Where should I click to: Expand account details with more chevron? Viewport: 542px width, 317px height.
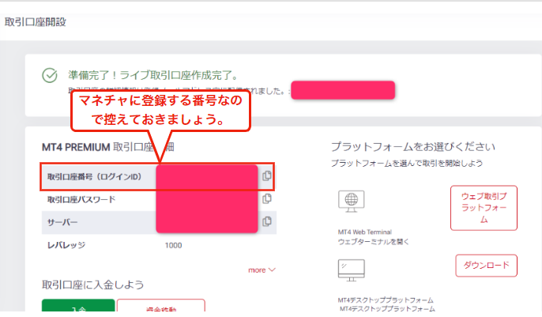pos(262,270)
